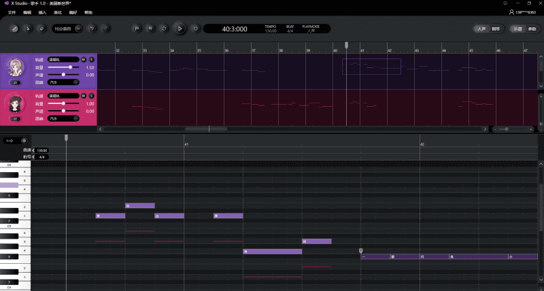This screenshot has height=291, width=544.
Task: Click the piano roll time signature tag 4/4
Action: point(42,157)
